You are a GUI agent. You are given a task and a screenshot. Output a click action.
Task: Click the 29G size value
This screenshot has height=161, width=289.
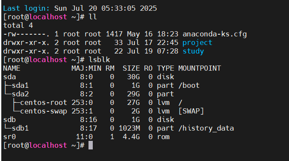click(133, 94)
